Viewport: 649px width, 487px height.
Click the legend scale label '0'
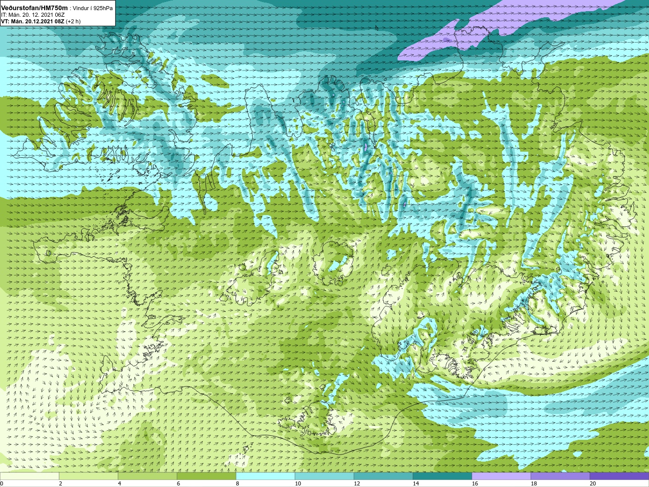(x=2, y=483)
